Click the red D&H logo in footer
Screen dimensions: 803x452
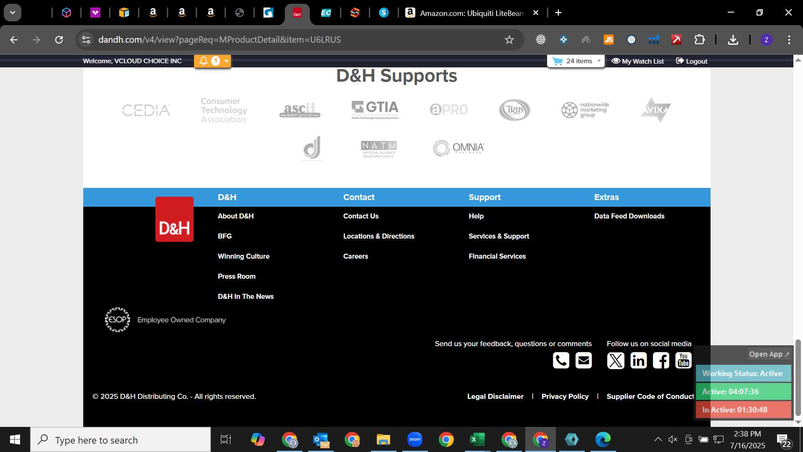pyautogui.click(x=174, y=219)
